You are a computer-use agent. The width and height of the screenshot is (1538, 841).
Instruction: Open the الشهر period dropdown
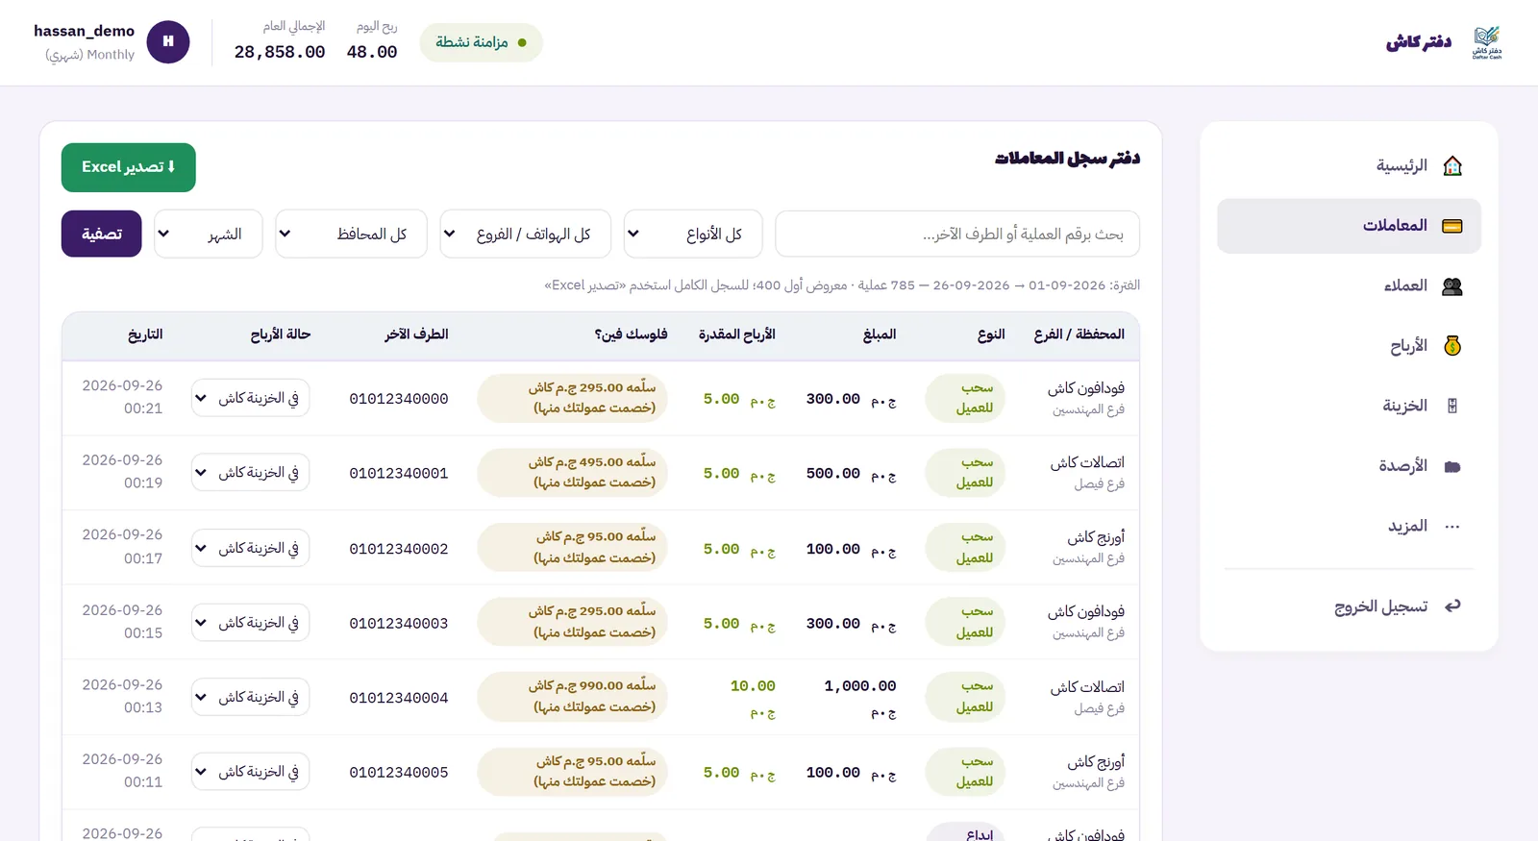pos(209,234)
